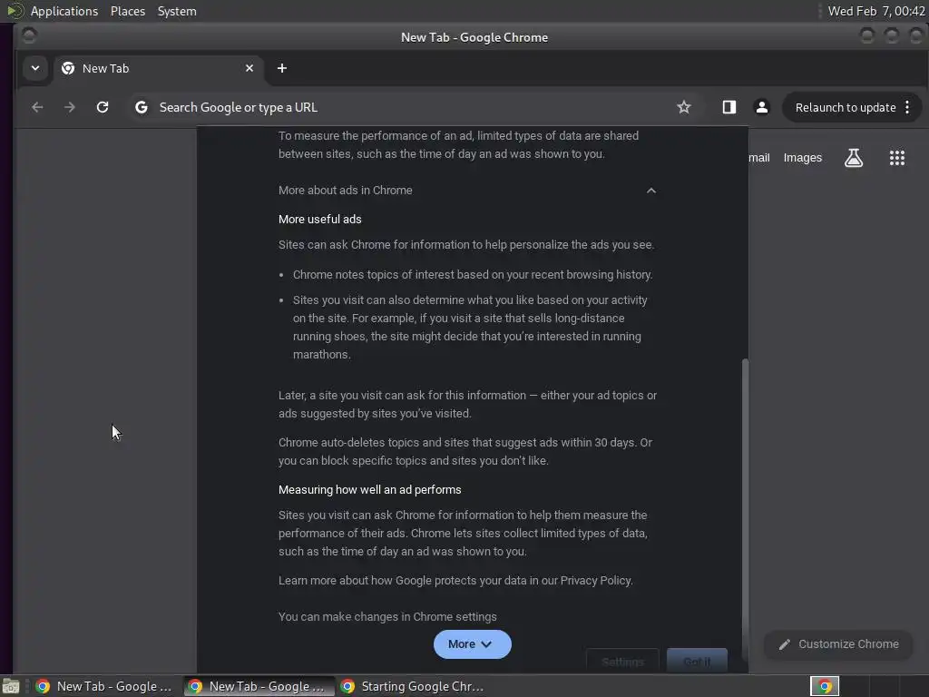Click Customize Chrome button
929x697 pixels.
pyautogui.click(x=837, y=644)
